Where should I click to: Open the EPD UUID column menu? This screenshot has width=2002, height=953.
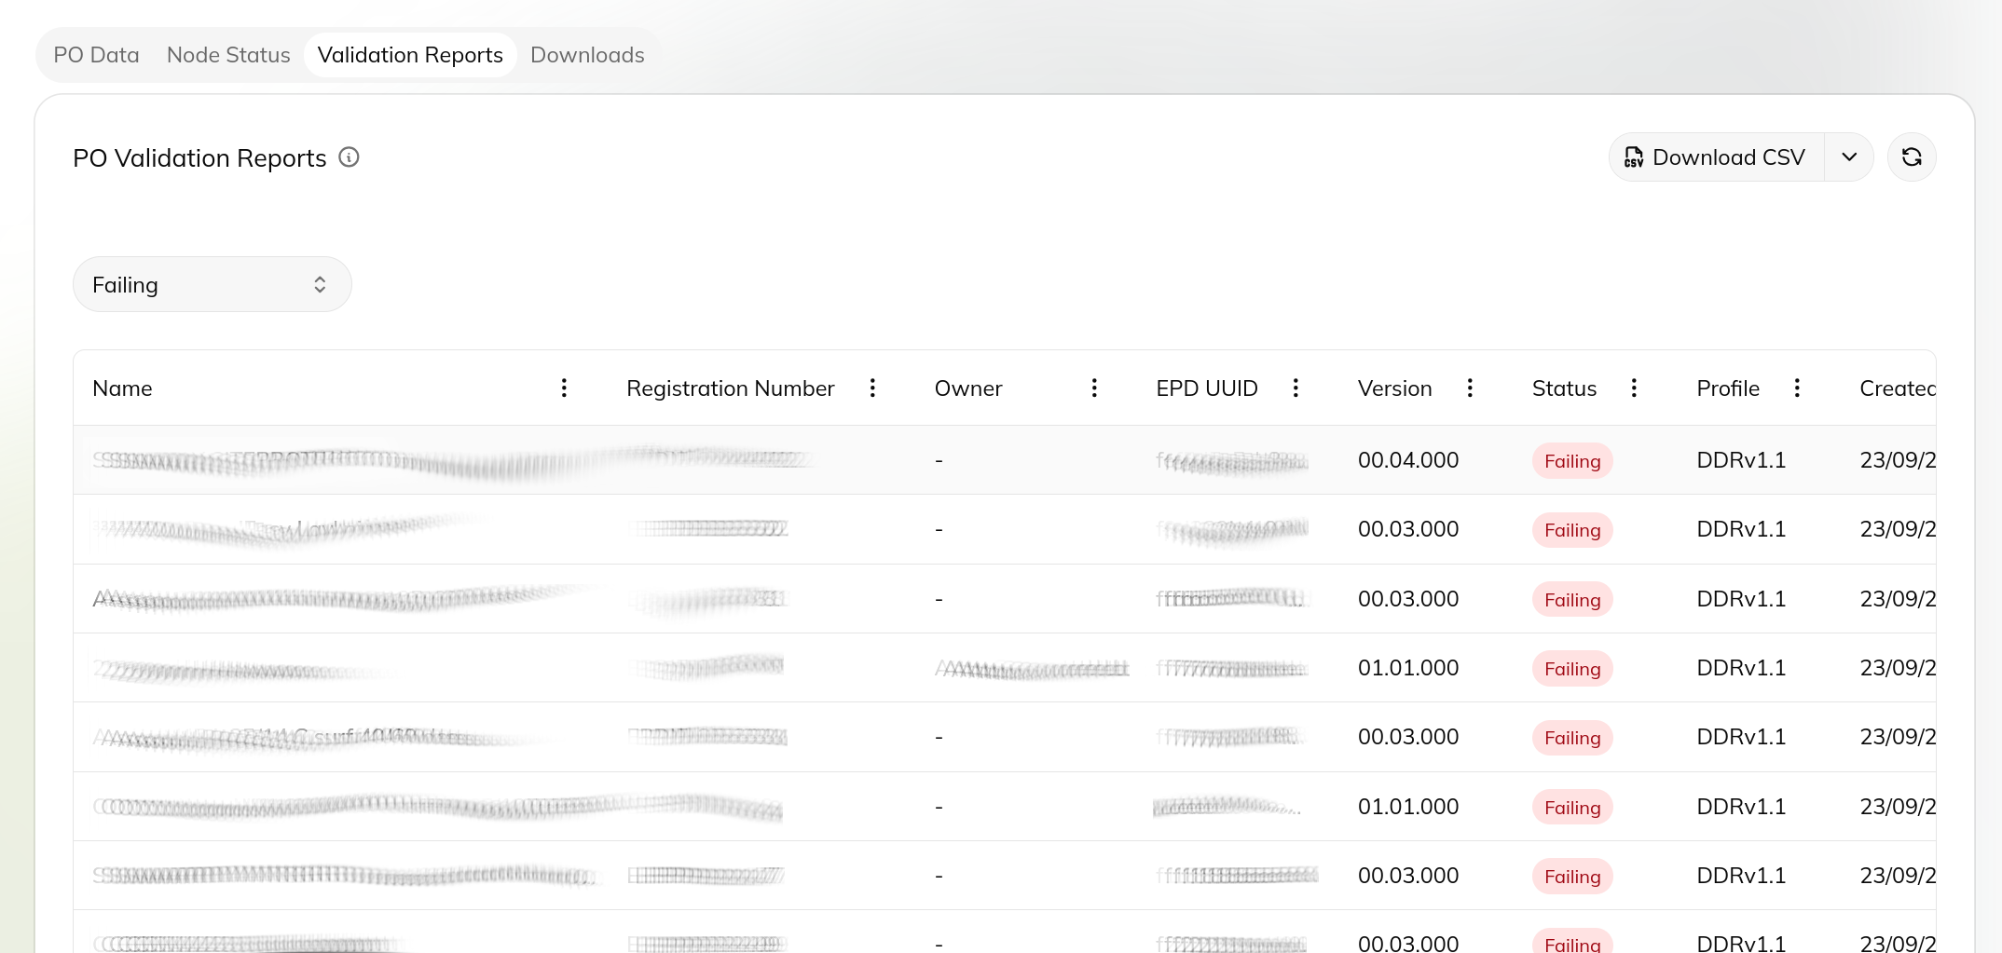point(1296,388)
